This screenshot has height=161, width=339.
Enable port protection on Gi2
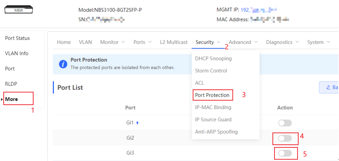285,138
